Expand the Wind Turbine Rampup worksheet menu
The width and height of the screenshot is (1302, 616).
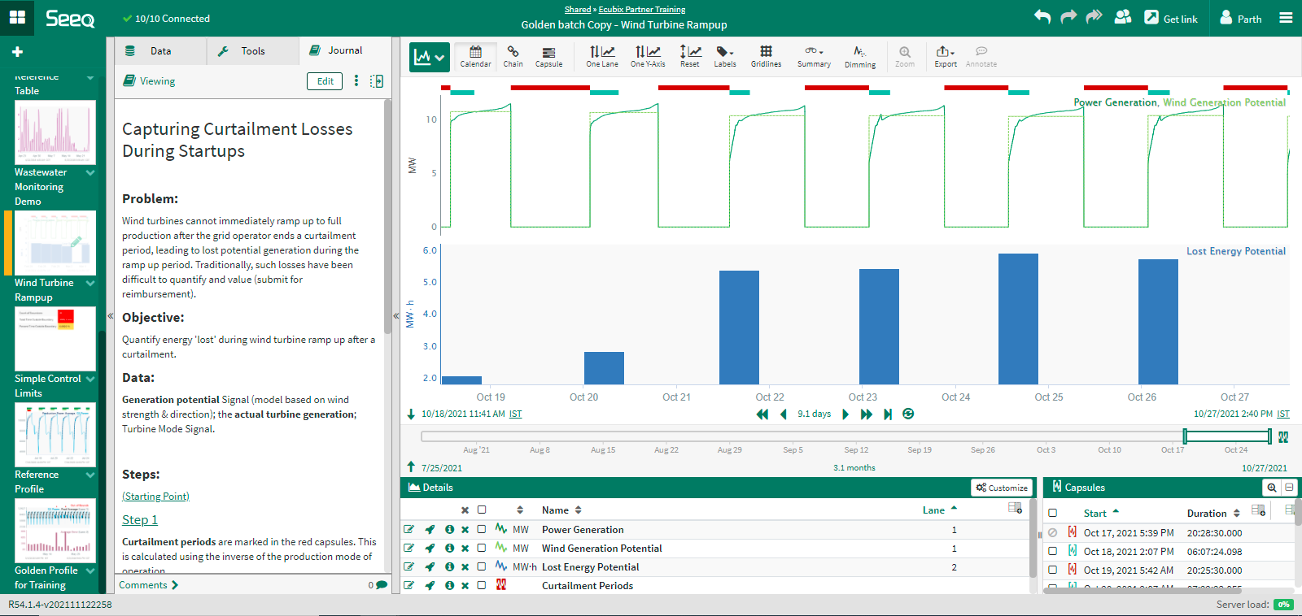tap(90, 283)
